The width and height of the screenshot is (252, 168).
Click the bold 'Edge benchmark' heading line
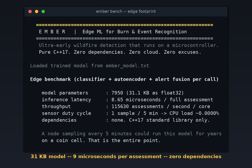click(x=124, y=79)
